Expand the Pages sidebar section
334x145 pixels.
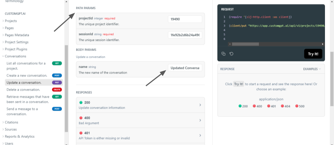pos(9,28)
